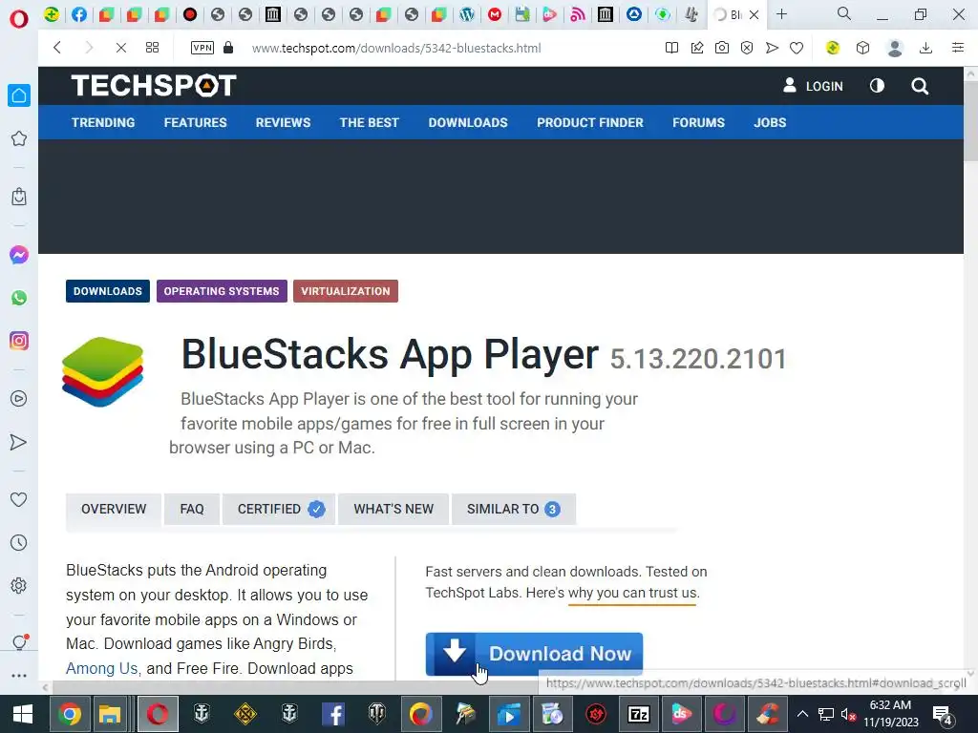Open the Opera sidebar Home icon
Screen dimensions: 978x733
coord(19,95)
